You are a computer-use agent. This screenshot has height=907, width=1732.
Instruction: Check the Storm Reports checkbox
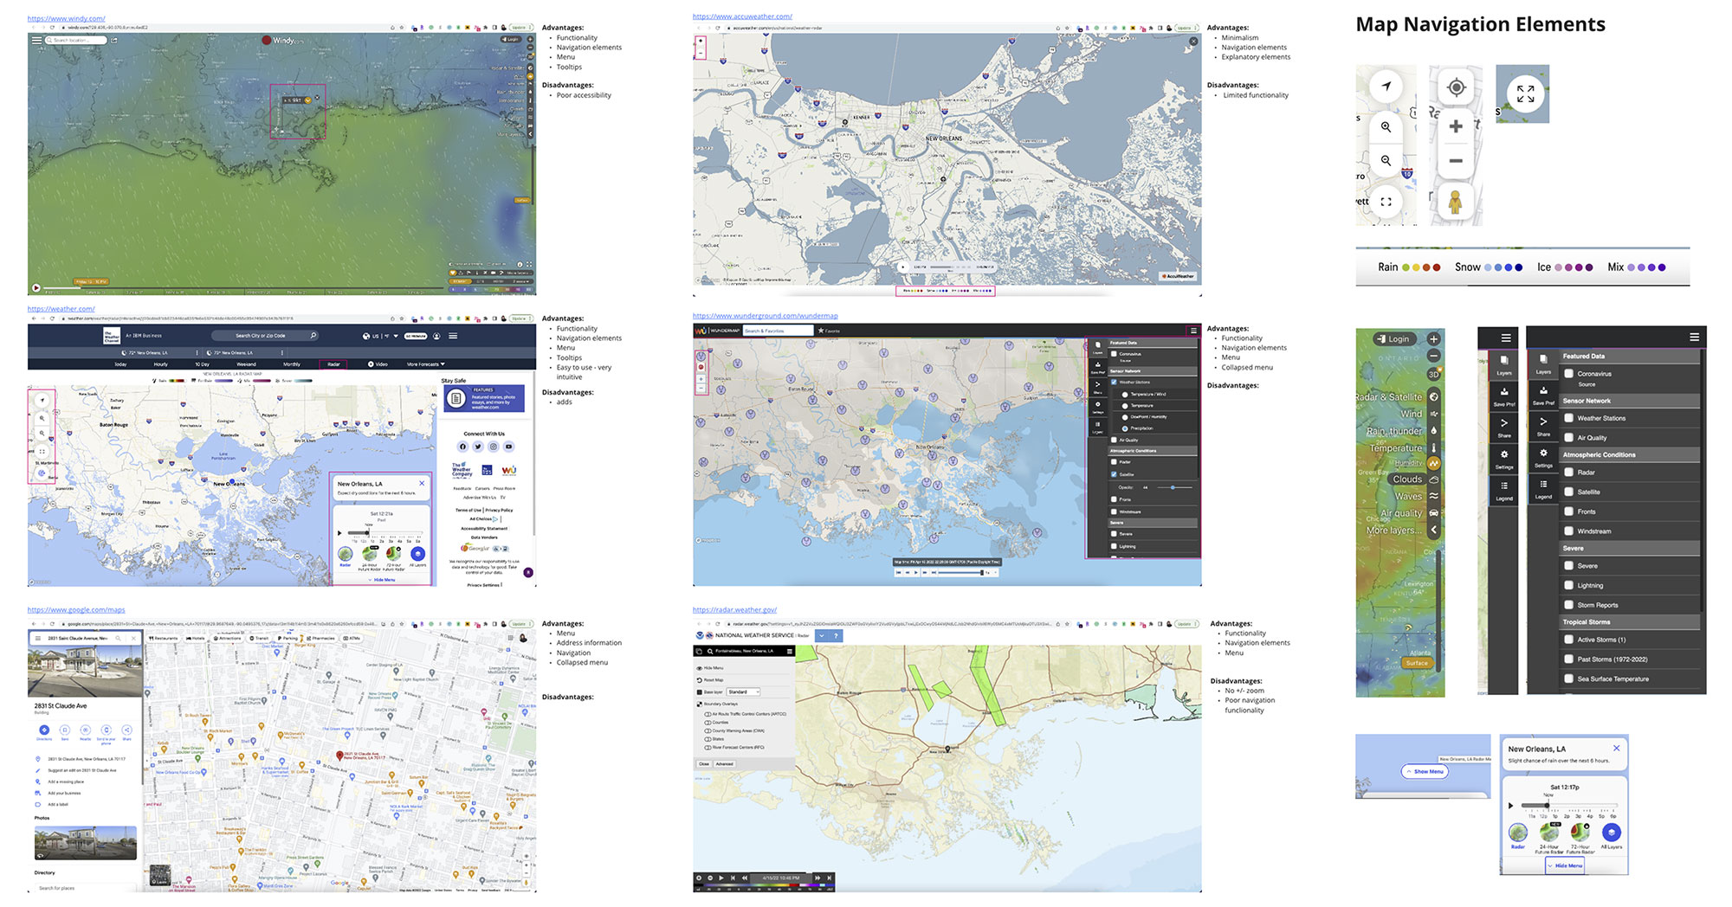(1568, 605)
